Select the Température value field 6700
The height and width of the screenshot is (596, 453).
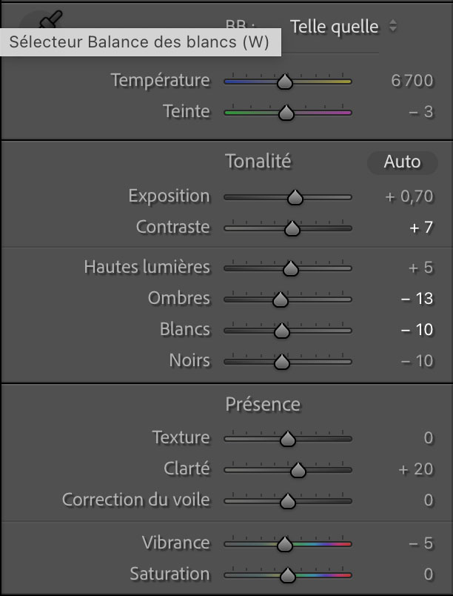point(412,81)
